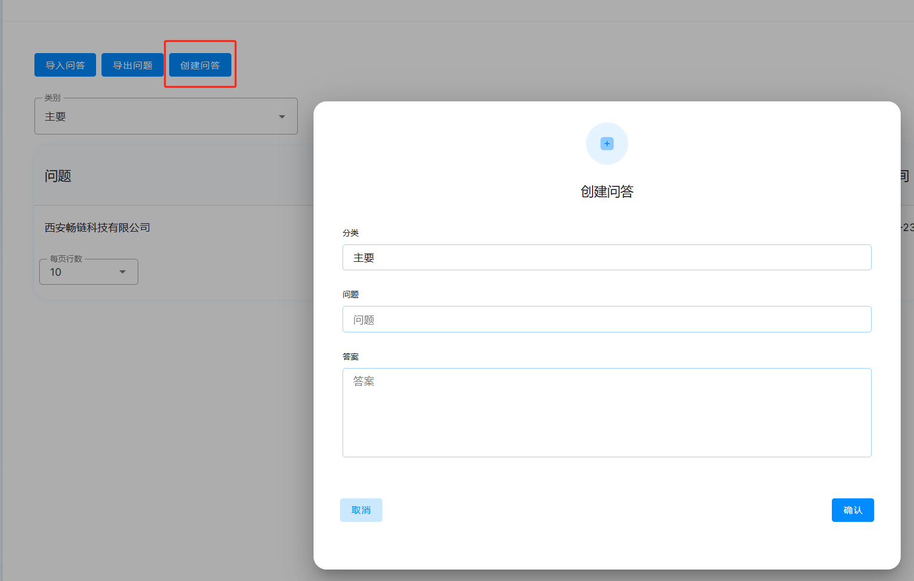Click the 分类 label in dialog
Image resolution: width=914 pixels, height=581 pixels.
coord(350,233)
